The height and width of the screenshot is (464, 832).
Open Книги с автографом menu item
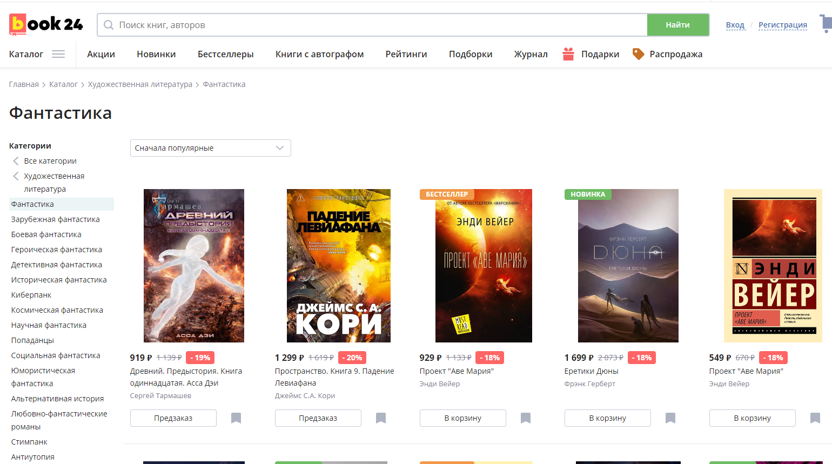pyautogui.click(x=320, y=54)
